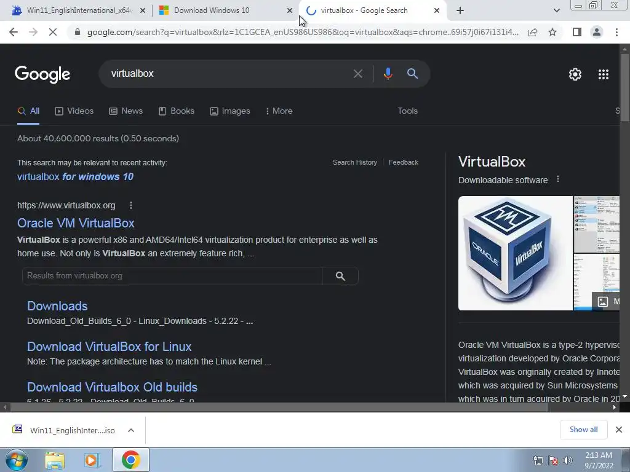Open more options for VirtualBox knowledge panel
This screenshot has height=472, width=630.
(557, 179)
